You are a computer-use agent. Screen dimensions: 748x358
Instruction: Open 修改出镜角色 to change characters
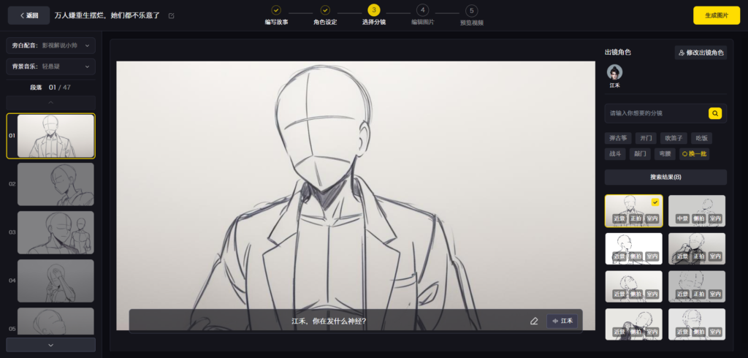[701, 53]
